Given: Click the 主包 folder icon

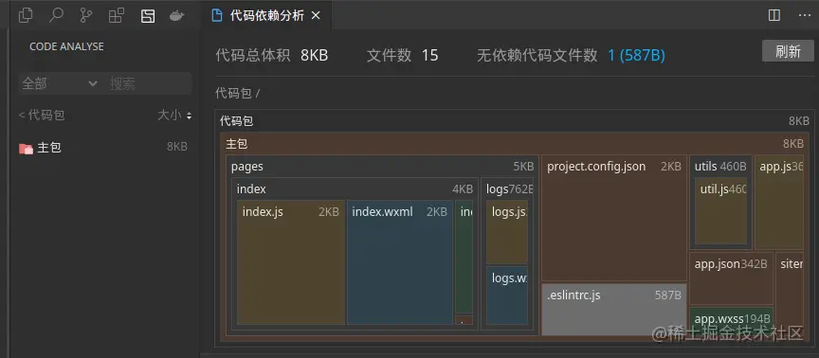Looking at the screenshot, I should tap(27, 149).
